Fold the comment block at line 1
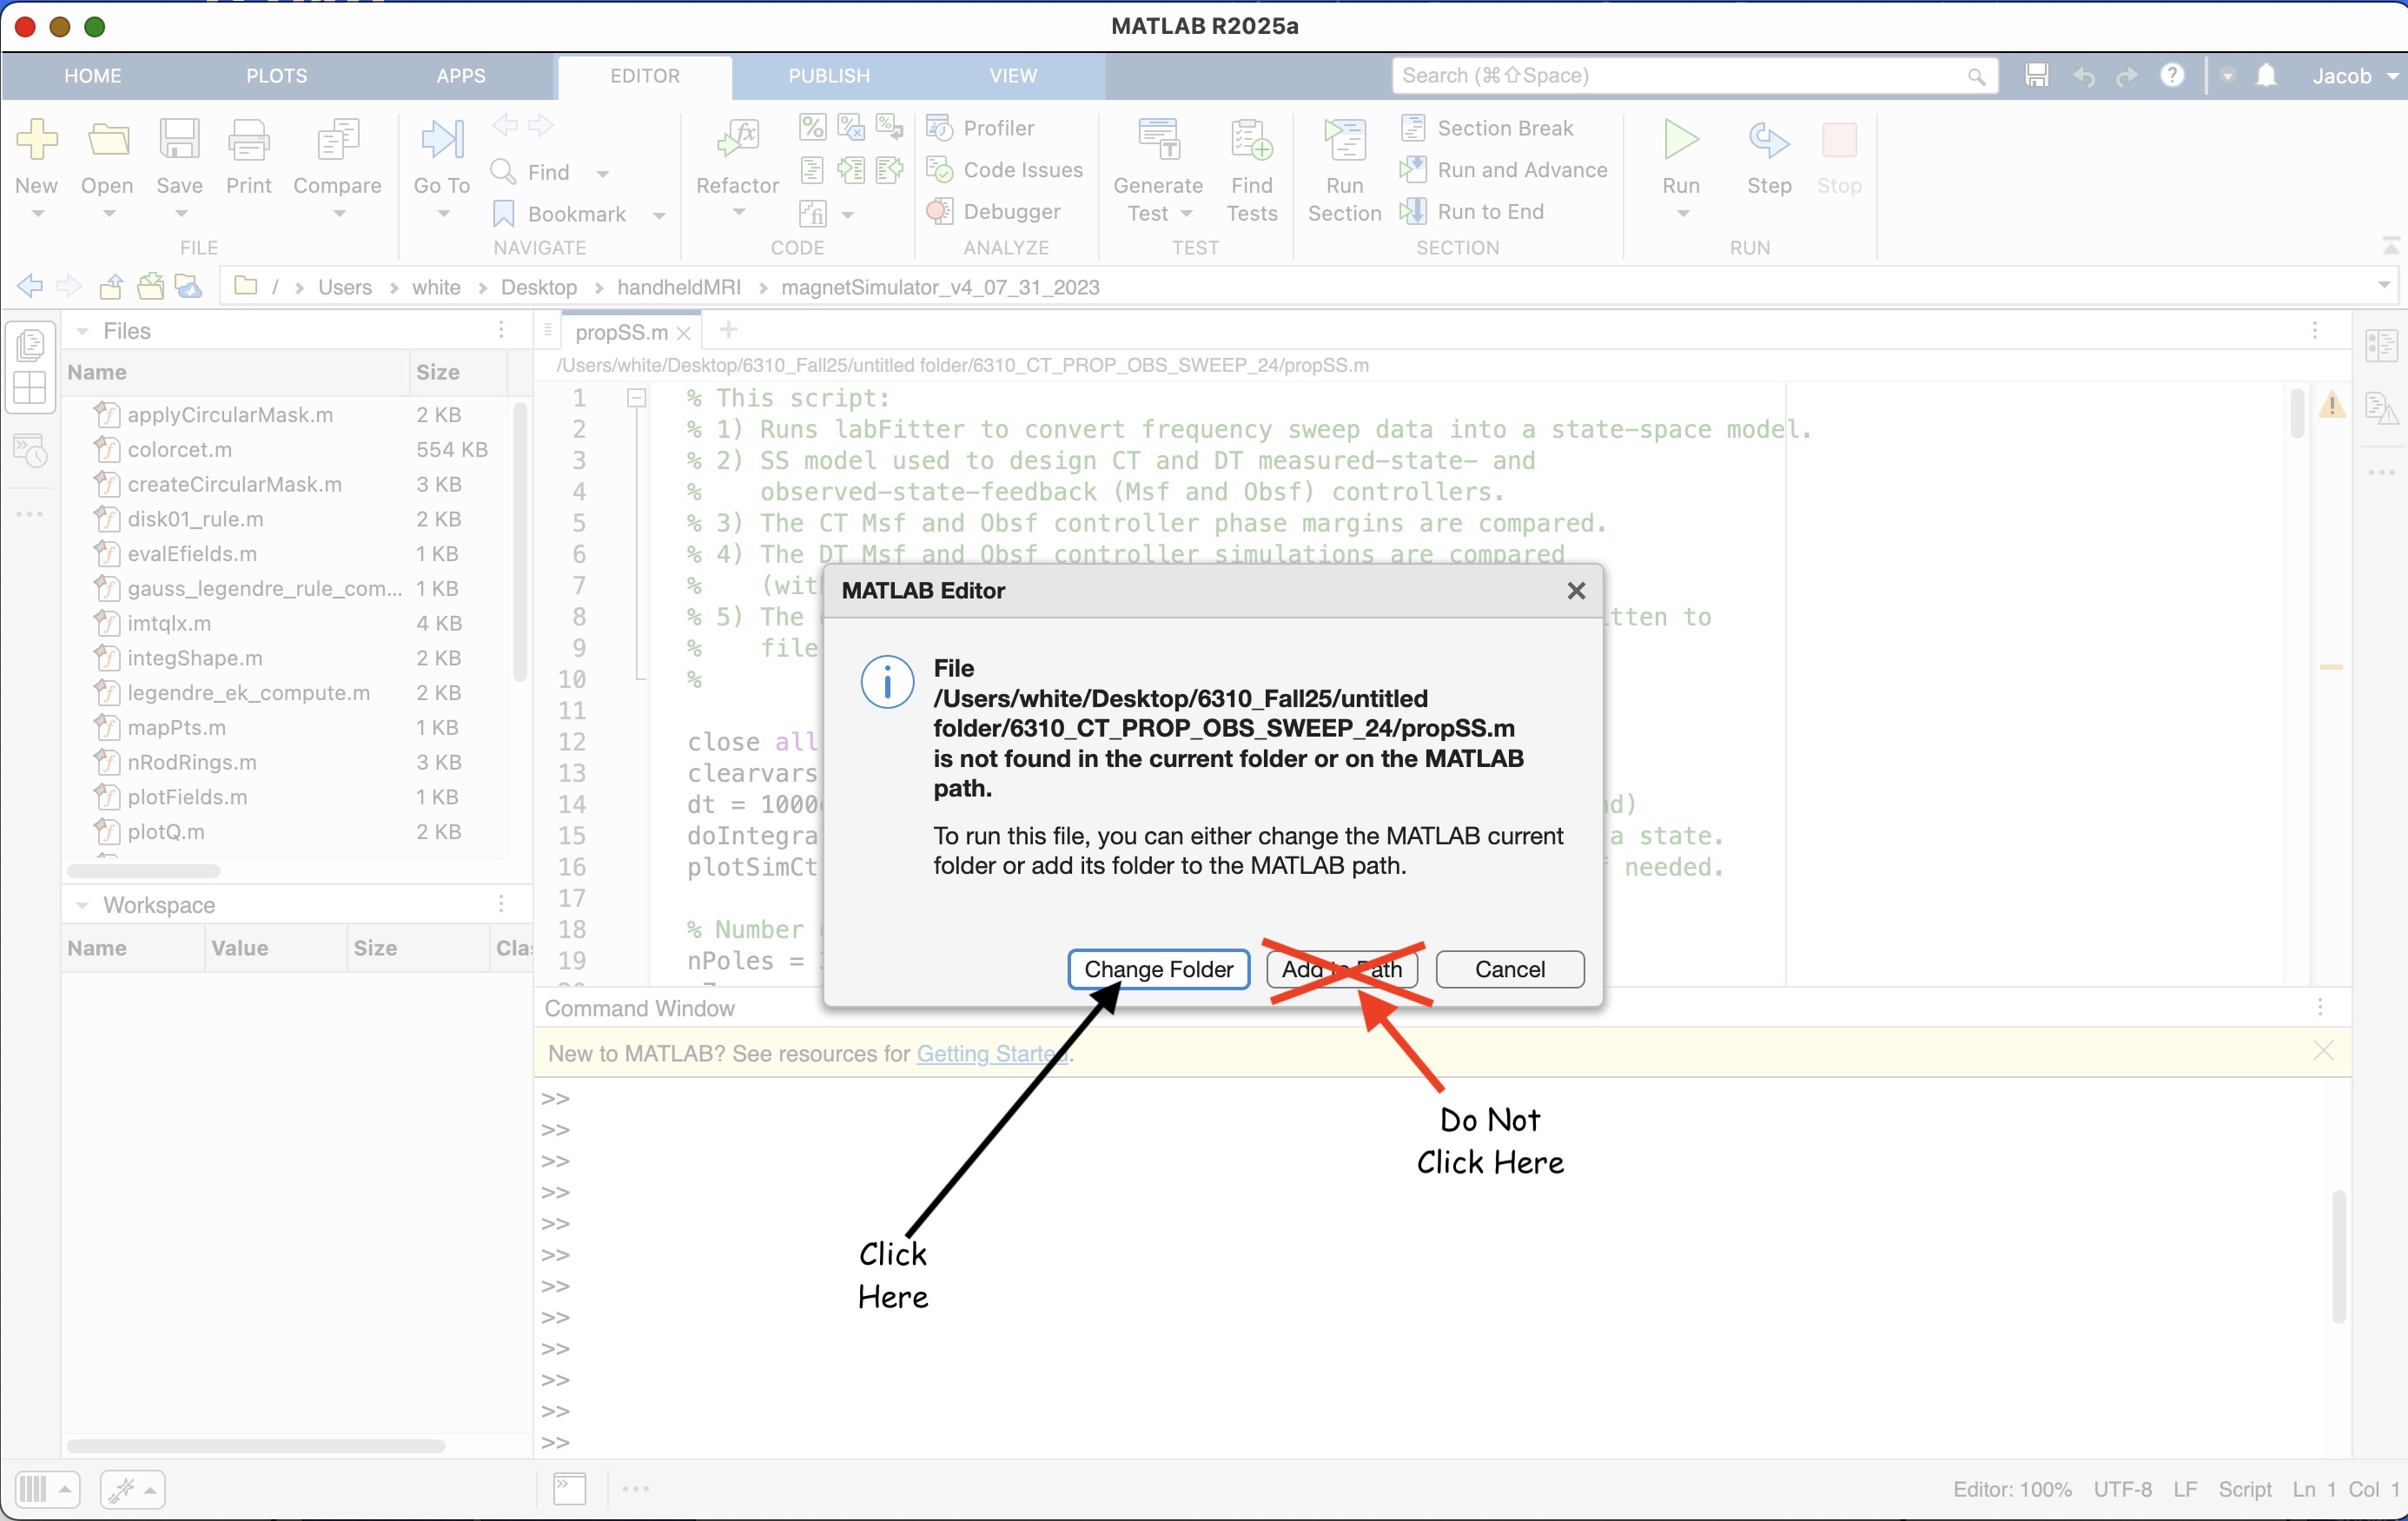This screenshot has width=2408, height=1521. [636, 399]
